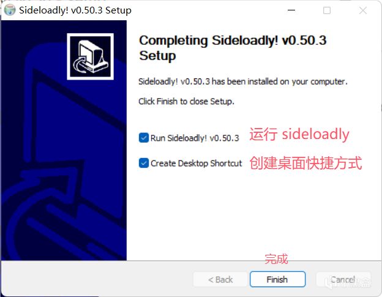Minimize the Sideloadly Setup window
This screenshot has height=297, width=382.
tap(291, 10)
